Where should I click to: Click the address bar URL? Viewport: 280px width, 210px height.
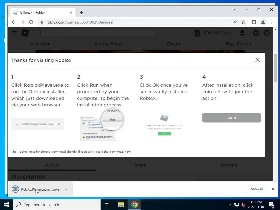[80, 22]
